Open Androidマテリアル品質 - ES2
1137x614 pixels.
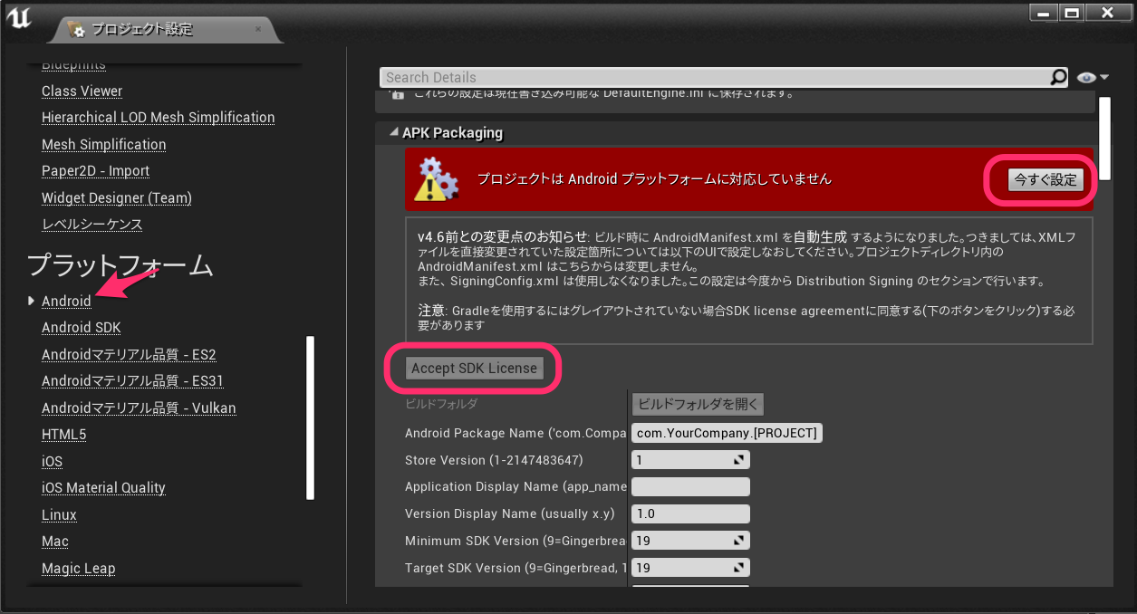129,355
